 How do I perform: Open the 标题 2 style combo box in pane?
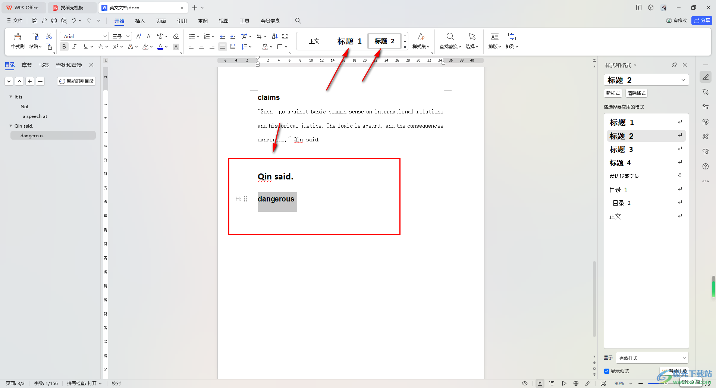coord(646,80)
